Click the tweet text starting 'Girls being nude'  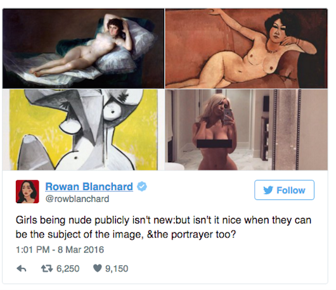164,227
